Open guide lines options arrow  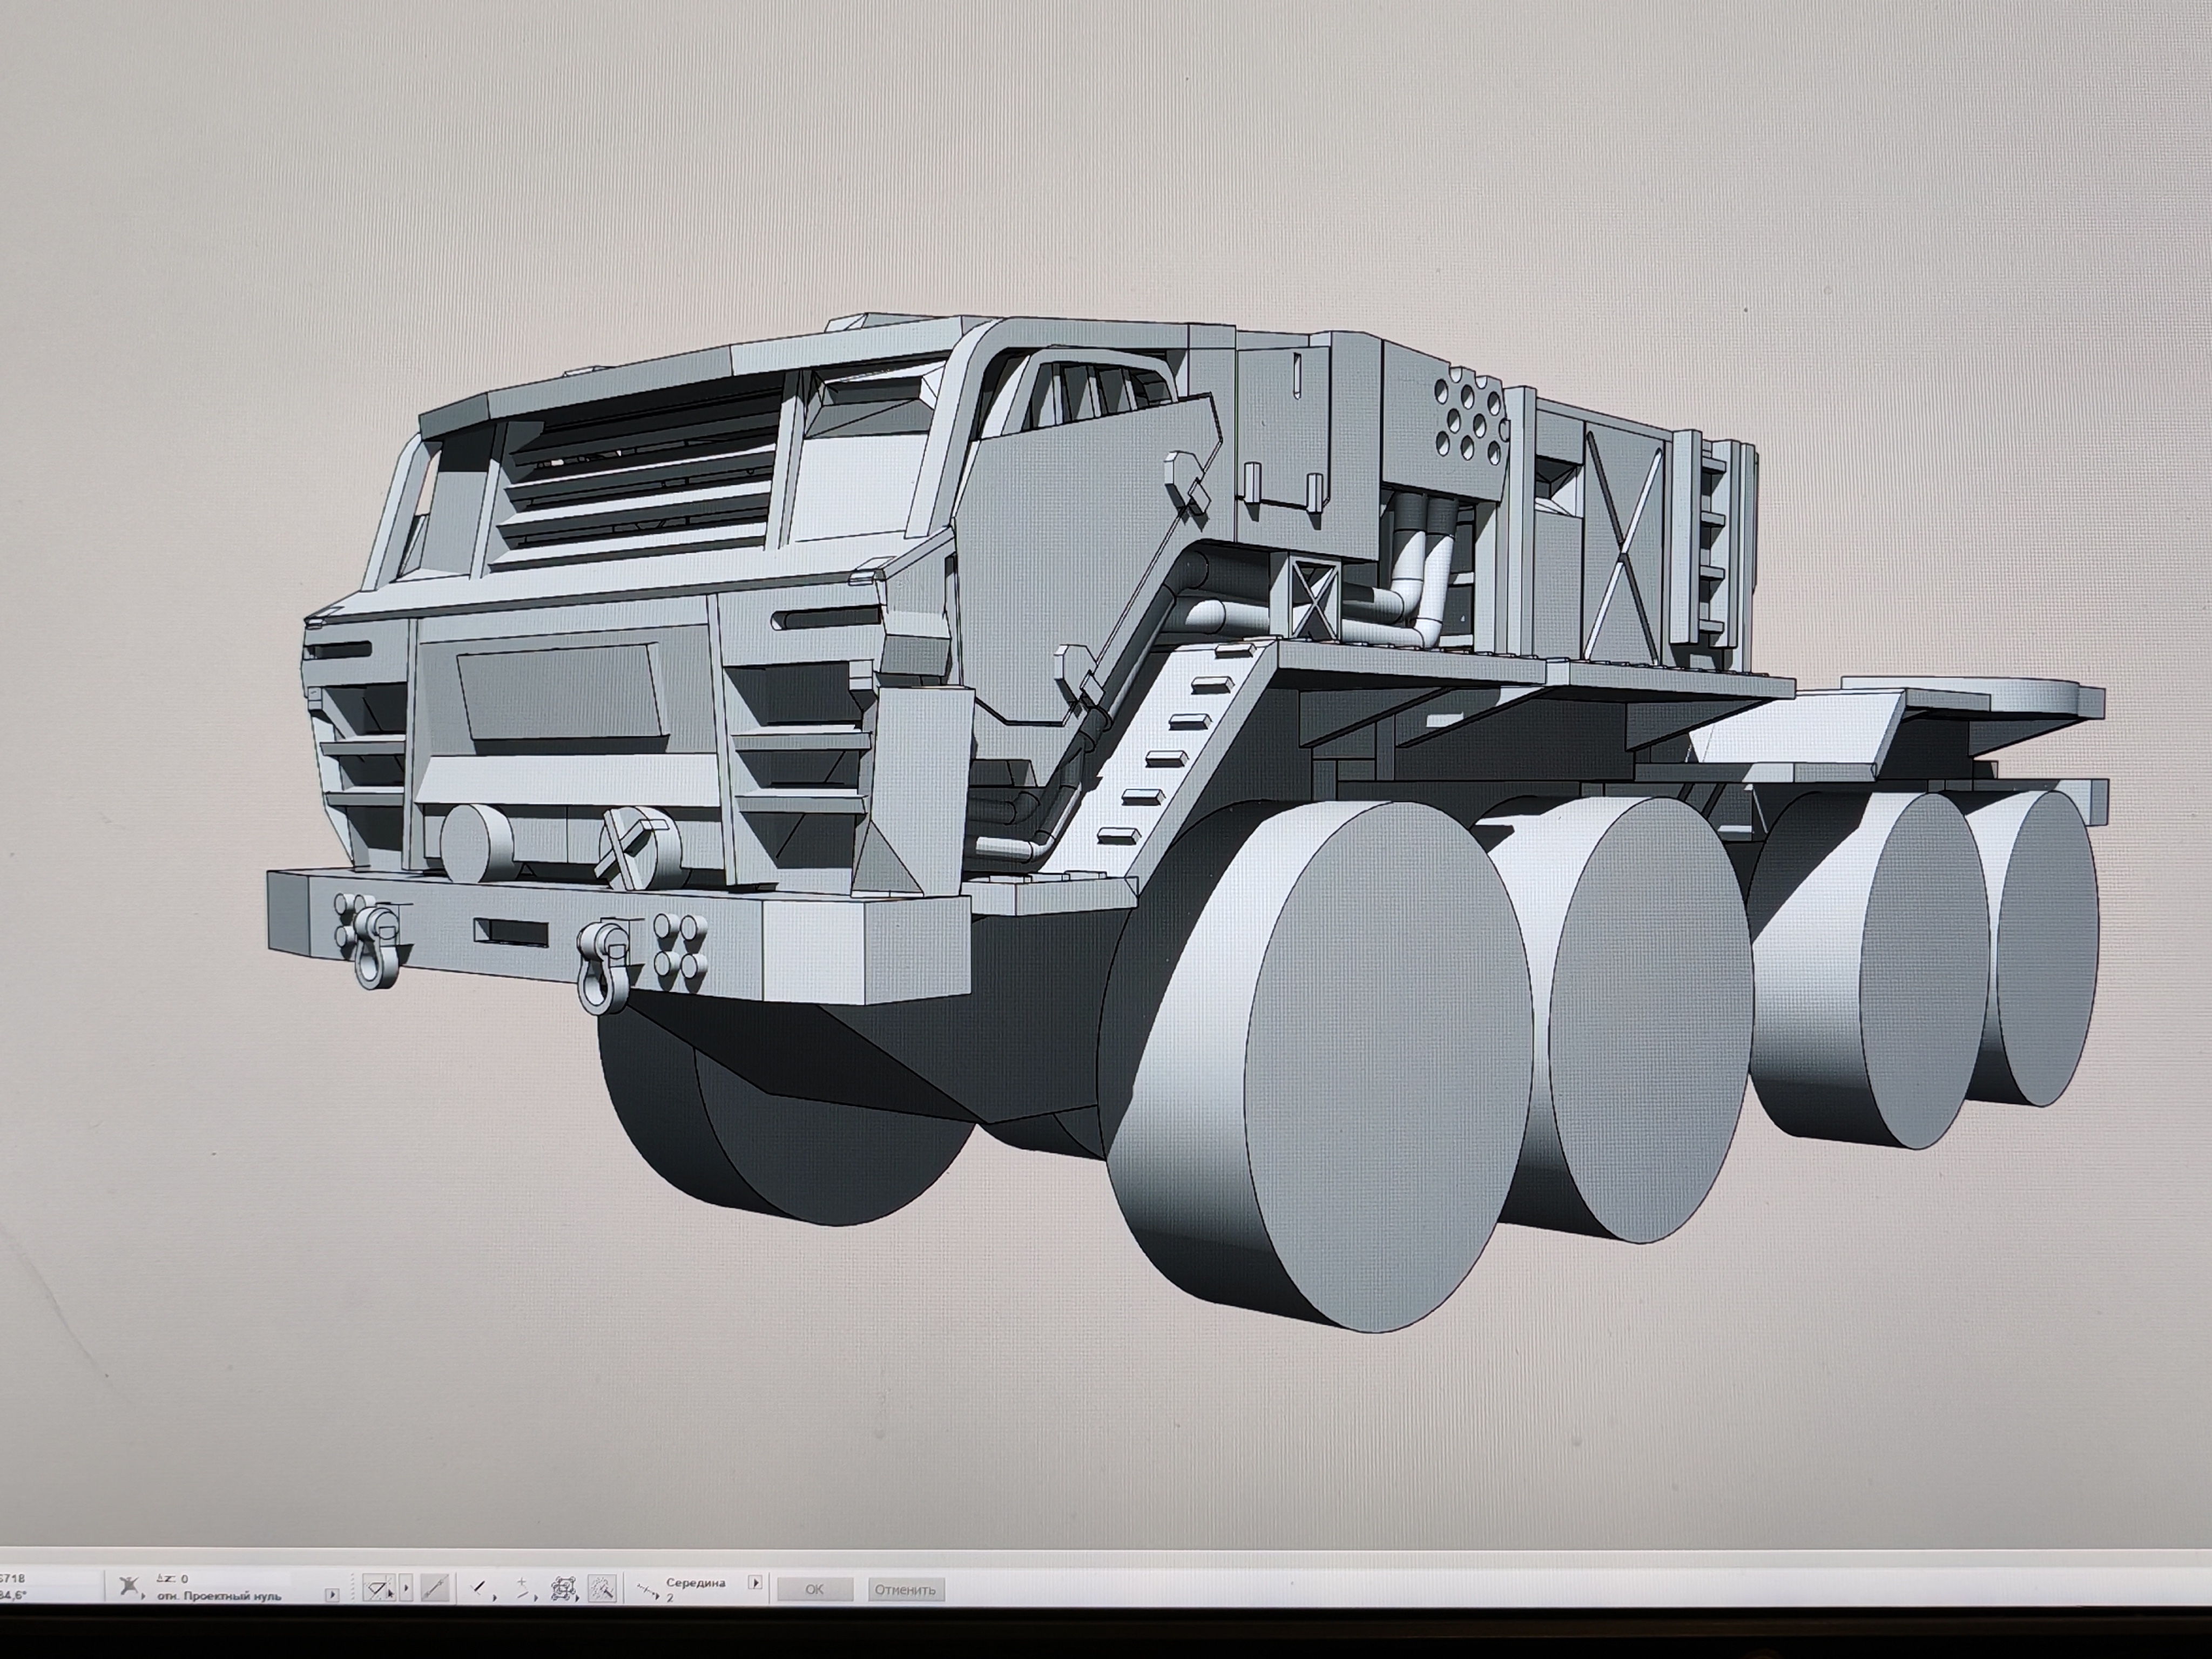click(406, 1588)
